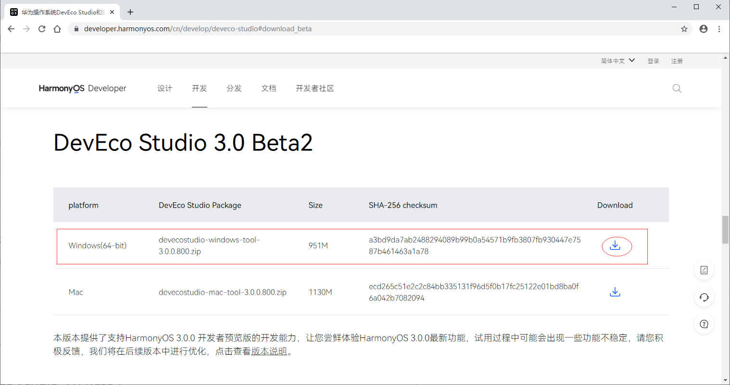The width and height of the screenshot is (730, 385).
Task: Click the page vertical scrollbar thumb
Action: [x=726, y=230]
